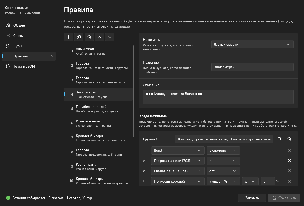The image size is (304, 206).
Task: Open the ≤ comparison operator dropdown
Action: (250, 181)
